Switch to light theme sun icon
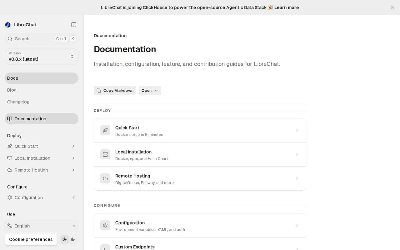 point(65,239)
